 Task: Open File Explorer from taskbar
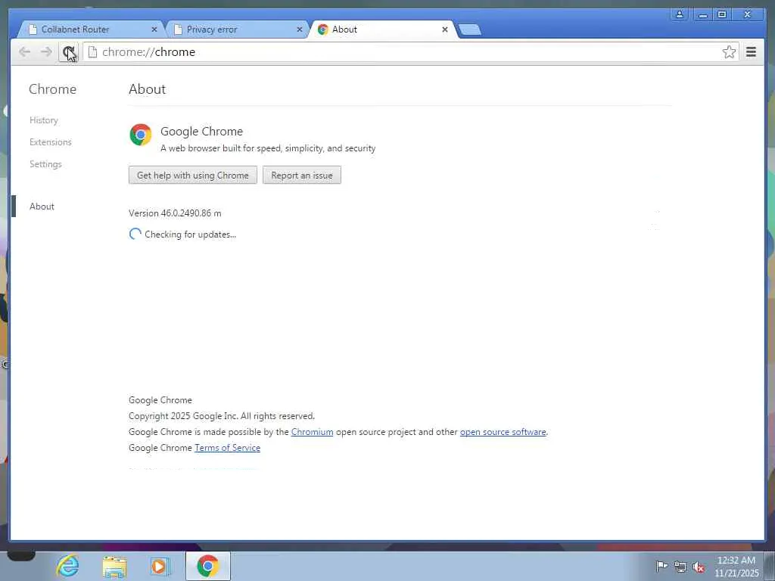coord(115,566)
